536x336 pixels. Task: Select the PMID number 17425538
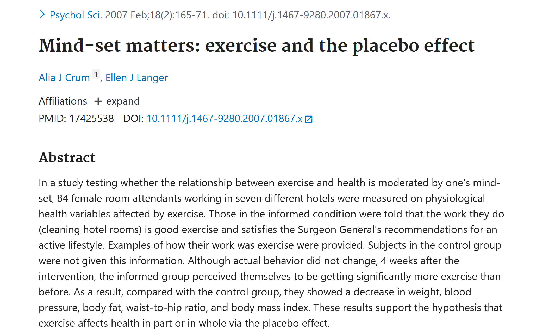coord(91,119)
